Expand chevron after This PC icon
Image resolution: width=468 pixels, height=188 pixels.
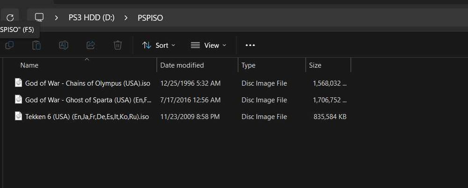click(56, 18)
